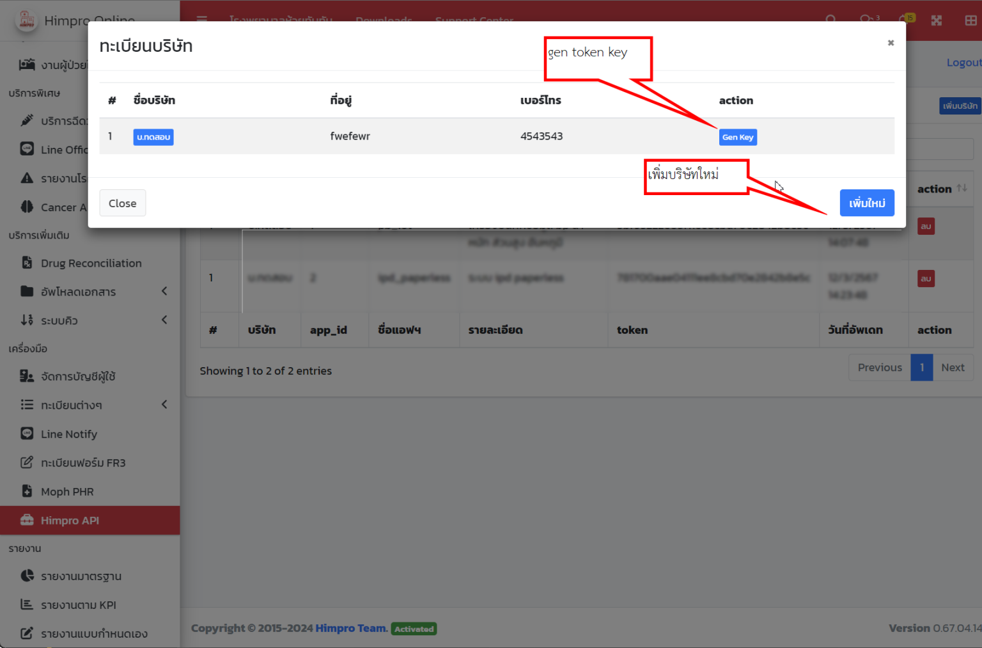This screenshot has height=648, width=982.
Task: Open the Support Center menu item
Action: click(x=474, y=20)
